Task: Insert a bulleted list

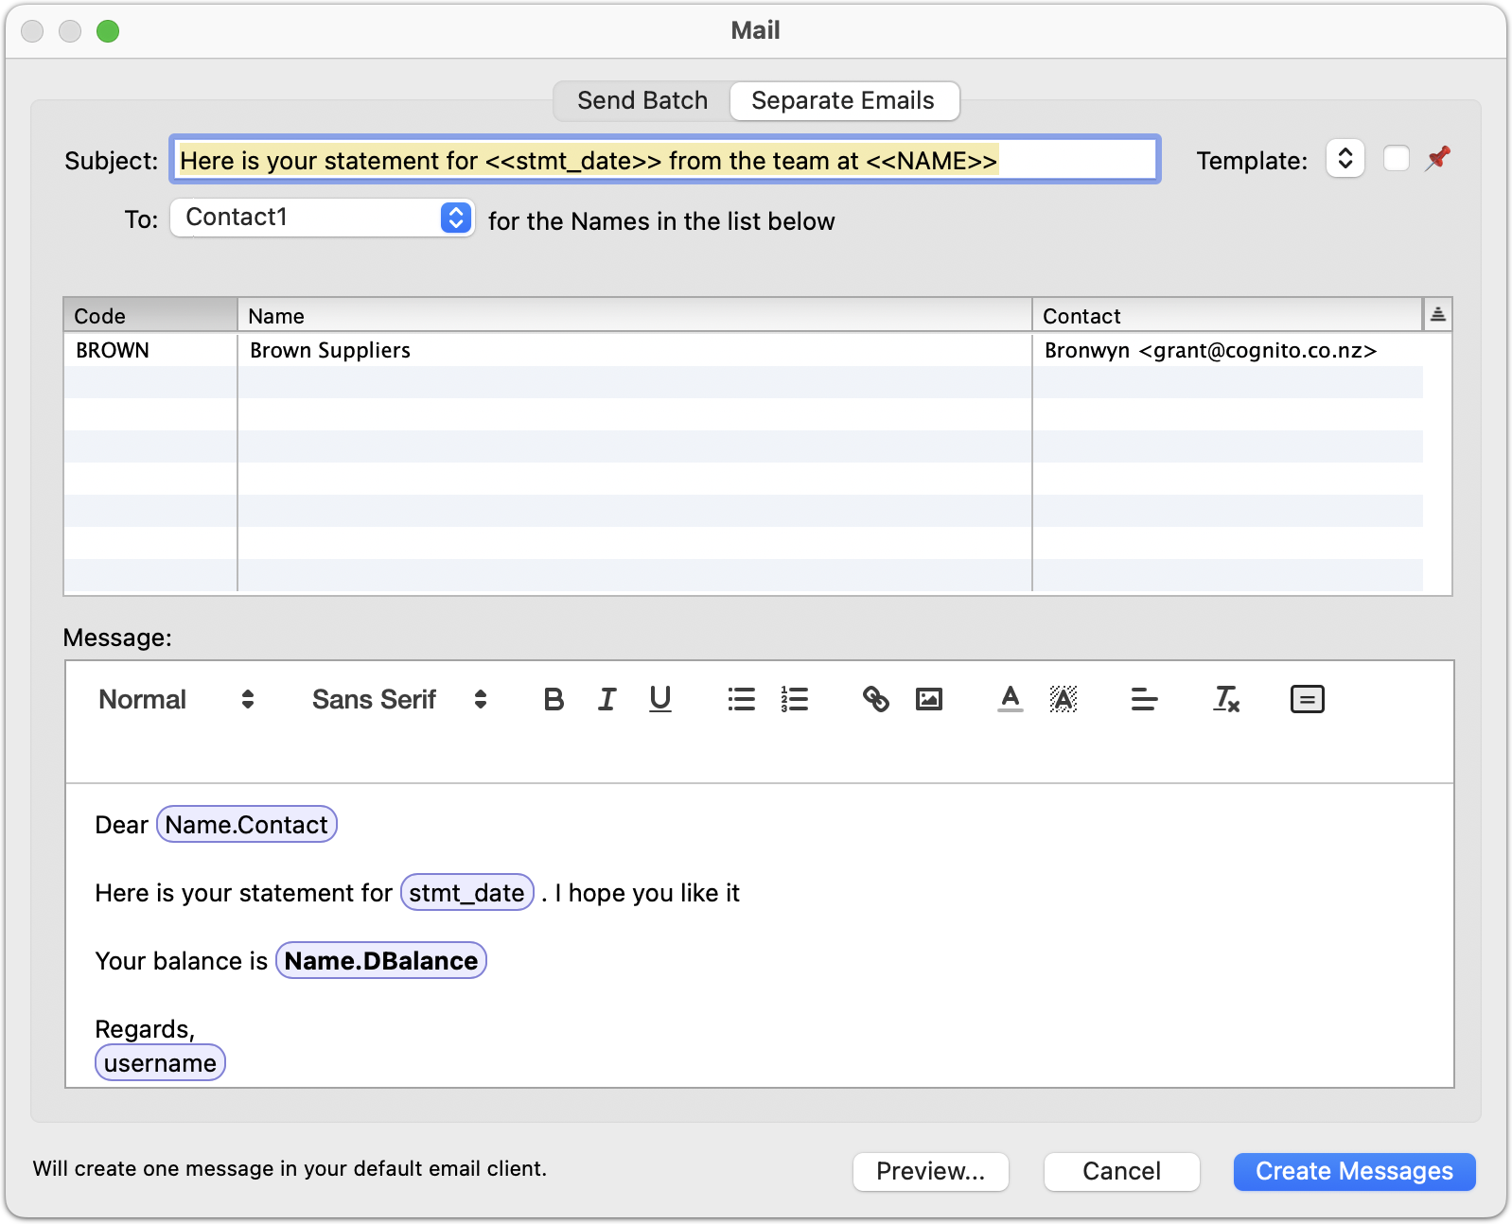Action: pyautogui.click(x=741, y=699)
